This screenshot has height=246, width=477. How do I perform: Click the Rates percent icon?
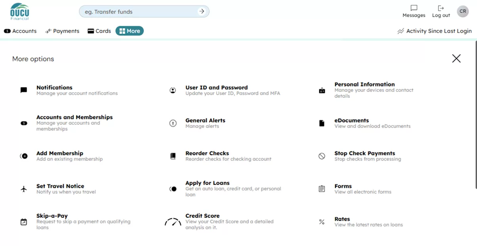pyautogui.click(x=322, y=222)
